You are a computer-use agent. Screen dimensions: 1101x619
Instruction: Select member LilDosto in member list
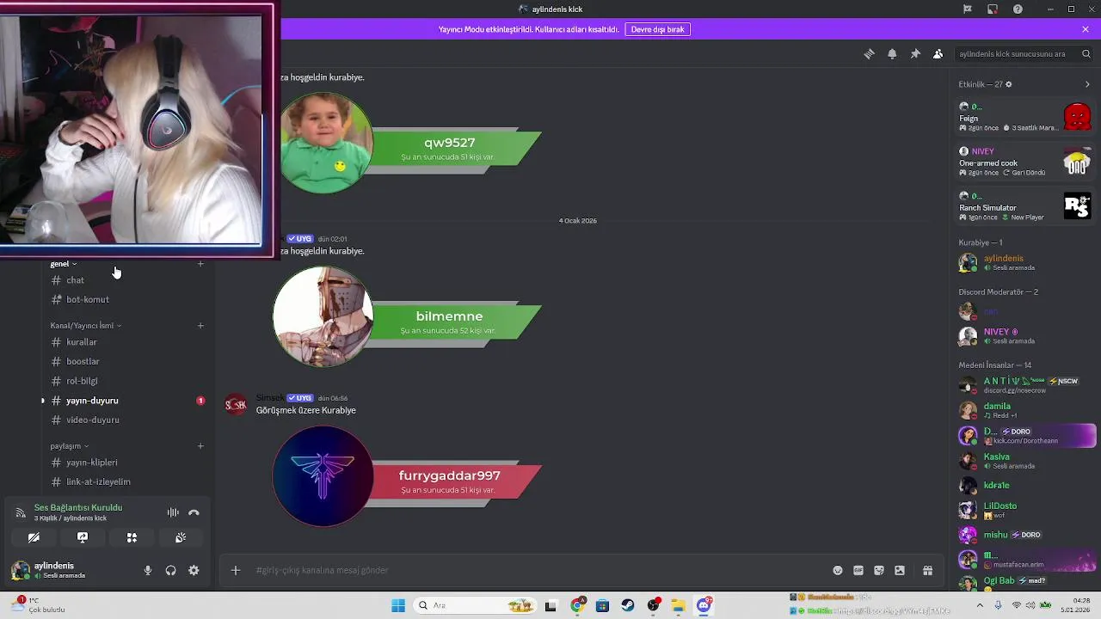tap(1025, 511)
